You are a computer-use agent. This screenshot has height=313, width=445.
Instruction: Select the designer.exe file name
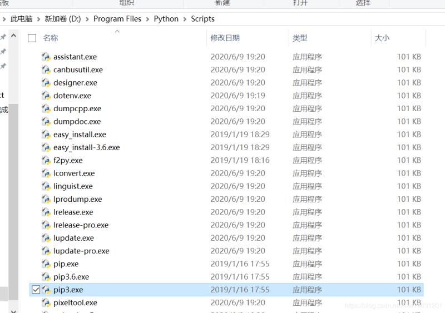(75, 83)
